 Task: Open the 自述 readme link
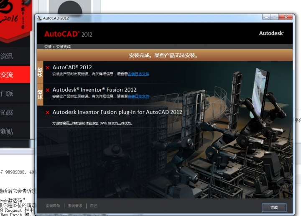94,206
